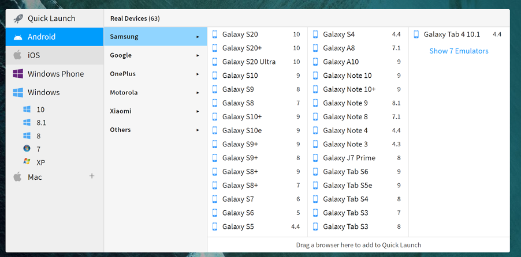
Task: Click the Windows 7 orb icon
Action: 27,148
